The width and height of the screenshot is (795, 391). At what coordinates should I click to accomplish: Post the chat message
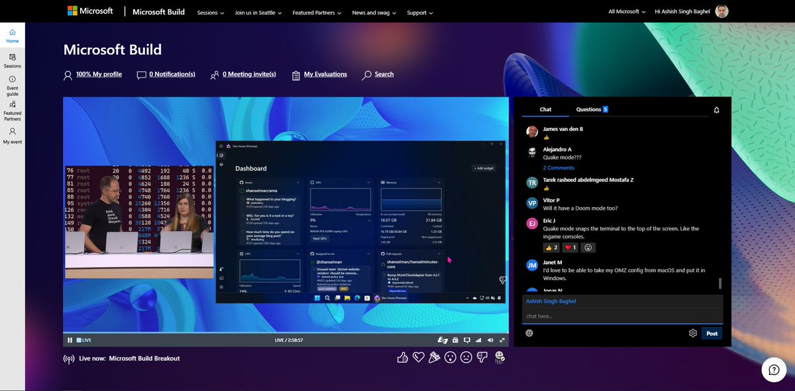point(712,333)
